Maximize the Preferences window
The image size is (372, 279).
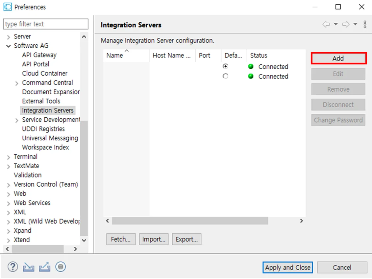338,7
